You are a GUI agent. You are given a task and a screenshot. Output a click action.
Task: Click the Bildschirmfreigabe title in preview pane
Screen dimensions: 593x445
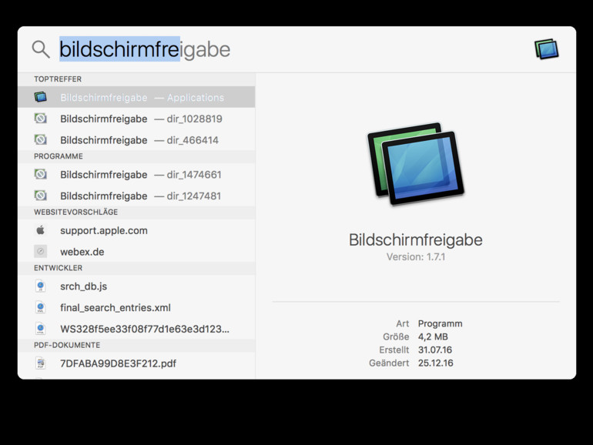click(416, 239)
